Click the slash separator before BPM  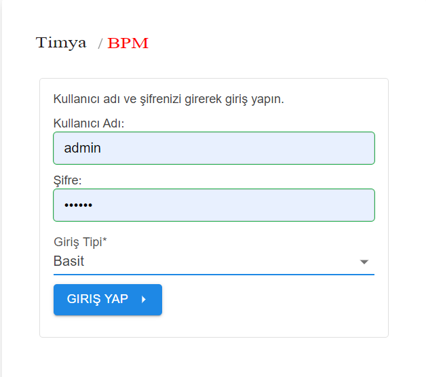[x=100, y=44]
